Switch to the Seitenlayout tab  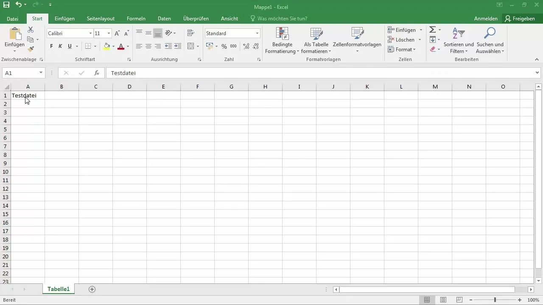pyautogui.click(x=101, y=19)
